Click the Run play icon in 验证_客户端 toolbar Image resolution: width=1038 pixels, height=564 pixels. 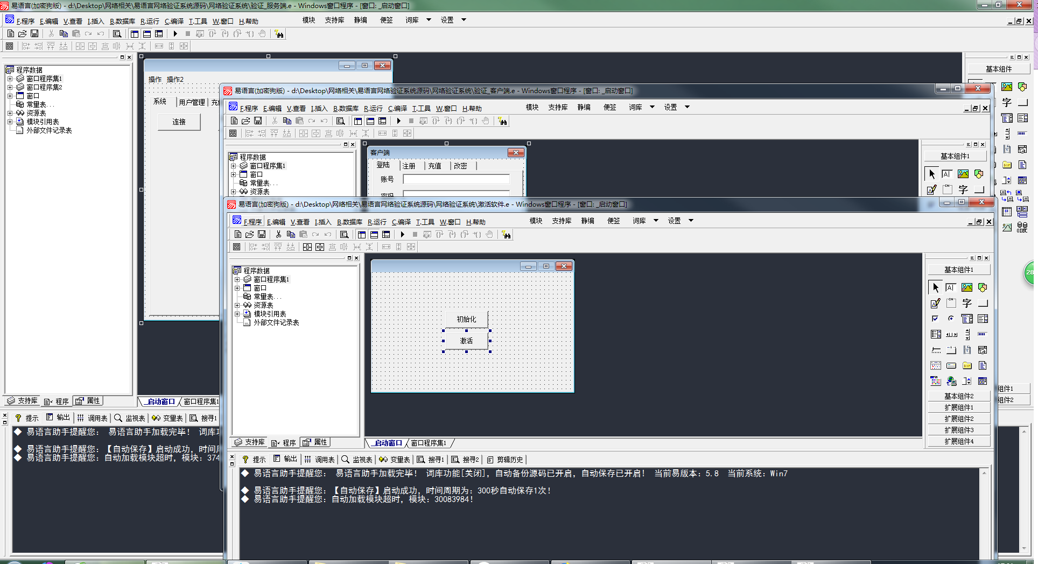pos(398,121)
